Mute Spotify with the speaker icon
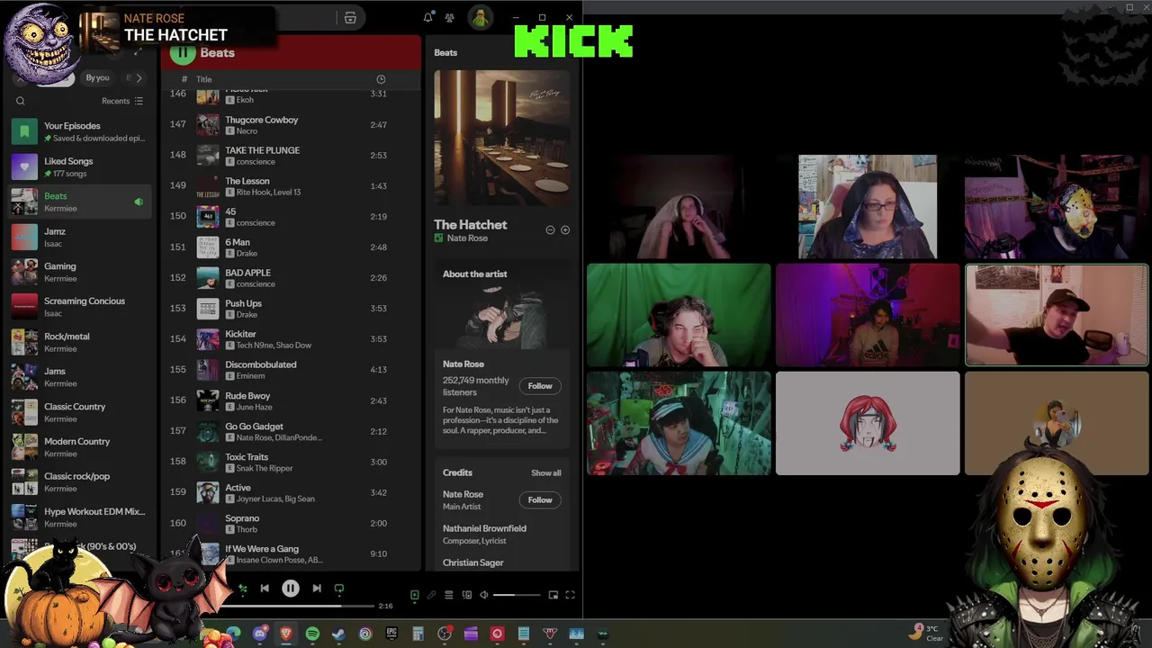1152x648 pixels. 483,595
